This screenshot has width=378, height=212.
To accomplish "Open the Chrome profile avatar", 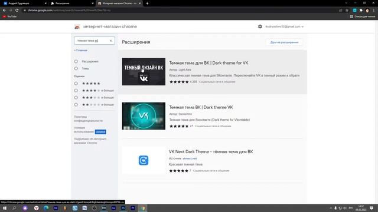I will click(x=367, y=11).
